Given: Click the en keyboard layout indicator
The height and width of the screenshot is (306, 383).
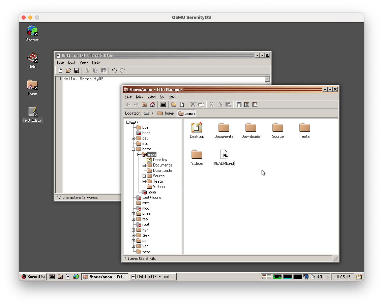Looking at the screenshot, I should [x=327, y=277].
